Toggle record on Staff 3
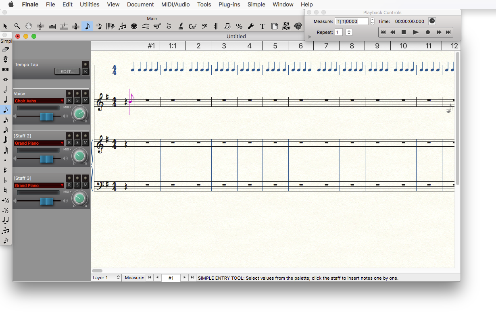 coord(69,185)
